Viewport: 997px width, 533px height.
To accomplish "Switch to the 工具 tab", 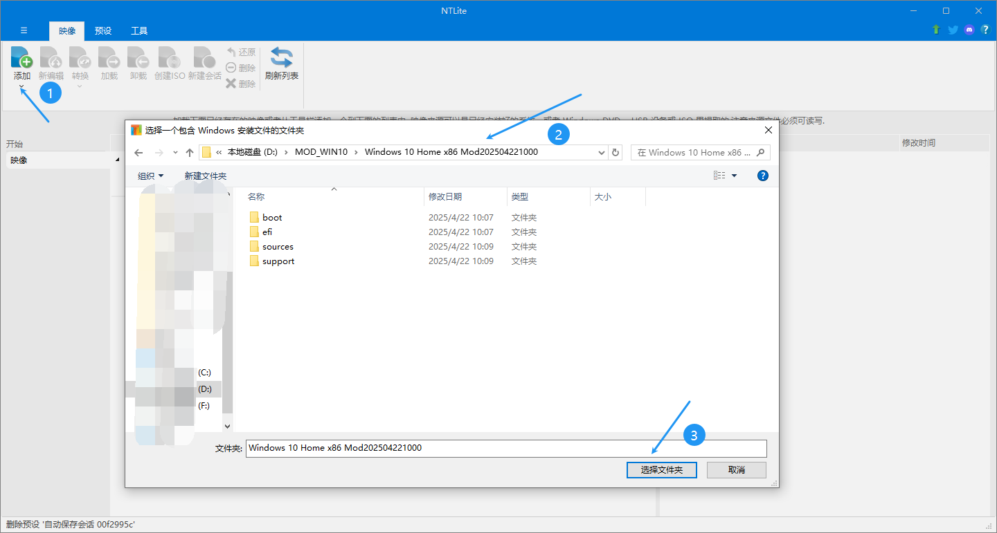I will (139, 30).
